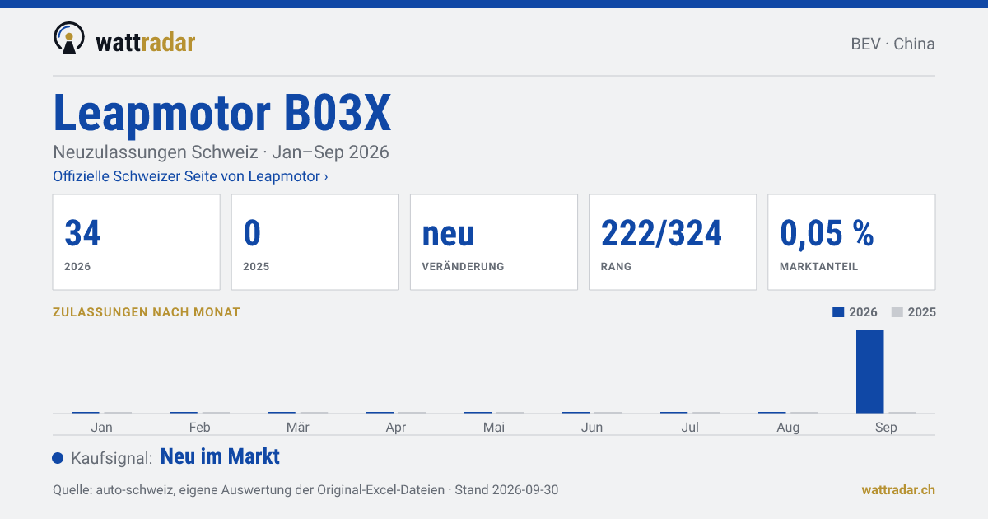Viewport: 988px width, 519px height.
Task: Click the Rang card showing 222/324
Action: click(x=673, y=242)
